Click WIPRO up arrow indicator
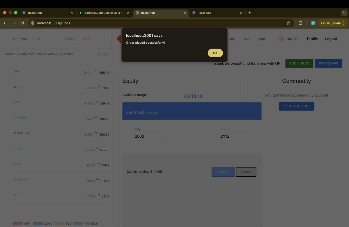 [97, 148]
